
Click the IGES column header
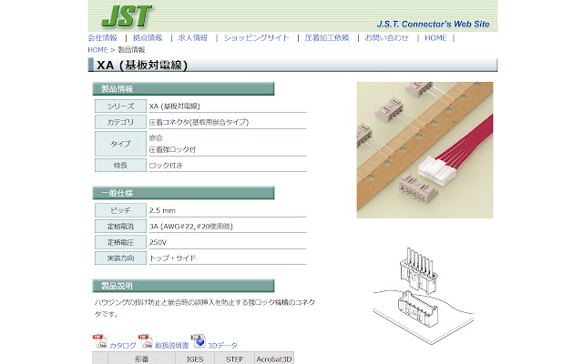tap(194, 359)
